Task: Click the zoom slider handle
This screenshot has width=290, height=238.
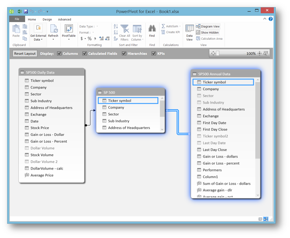Action: (x=218, y=53)
